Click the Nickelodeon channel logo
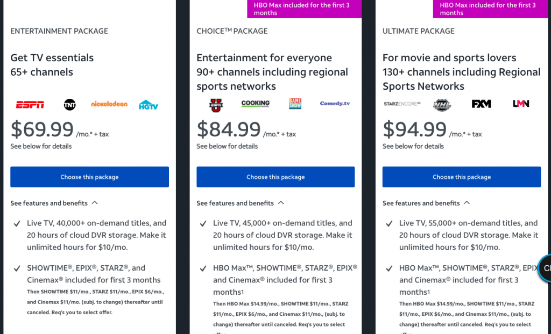This screenshot has width=551, height=334. tap(109, 104)
